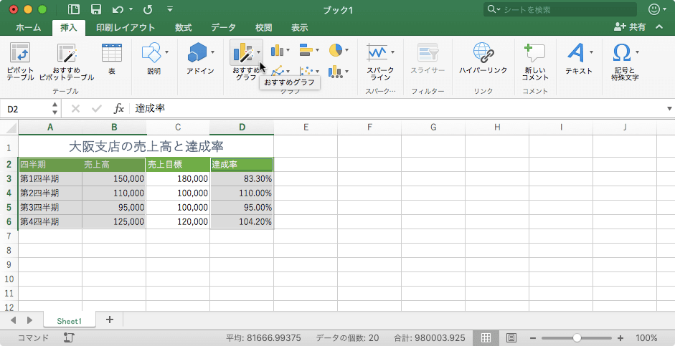
Task: Open the column chart dropdown arrow
Action: pyautogui.click(x=288, y=50)
